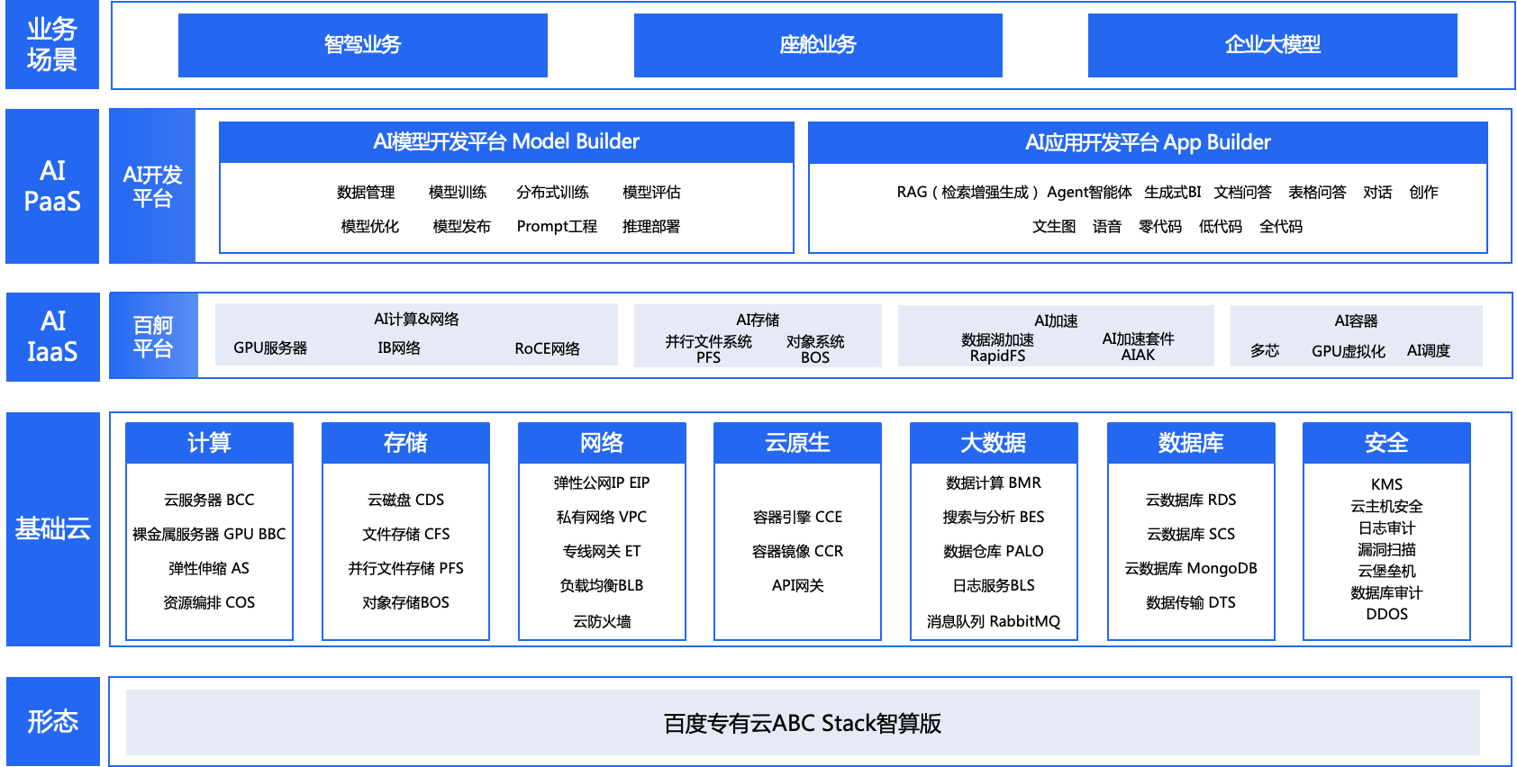Select the 业务场景 layer label

[52, 45]
